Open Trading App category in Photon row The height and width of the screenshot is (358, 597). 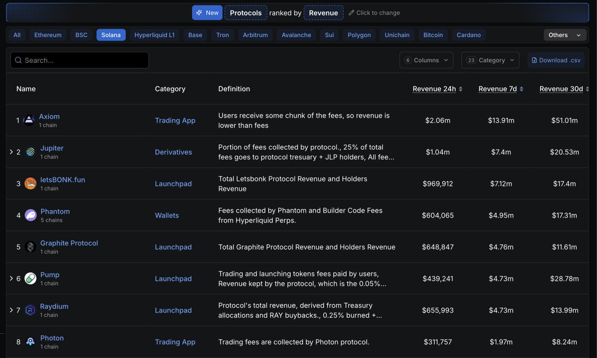pos(175,342)
